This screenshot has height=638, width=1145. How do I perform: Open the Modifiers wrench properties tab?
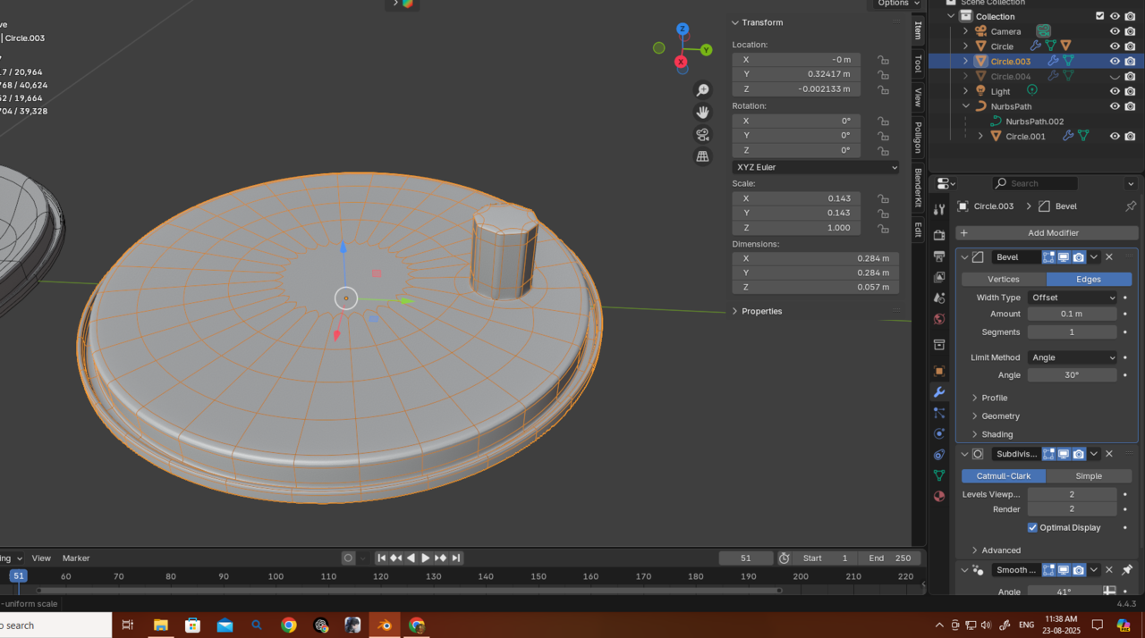938,392
